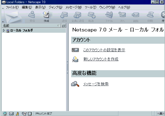This screenshot has width=165, height=116.
Task: Click the 削除 (Delete) toolbar icon
Action: point(135,15)
